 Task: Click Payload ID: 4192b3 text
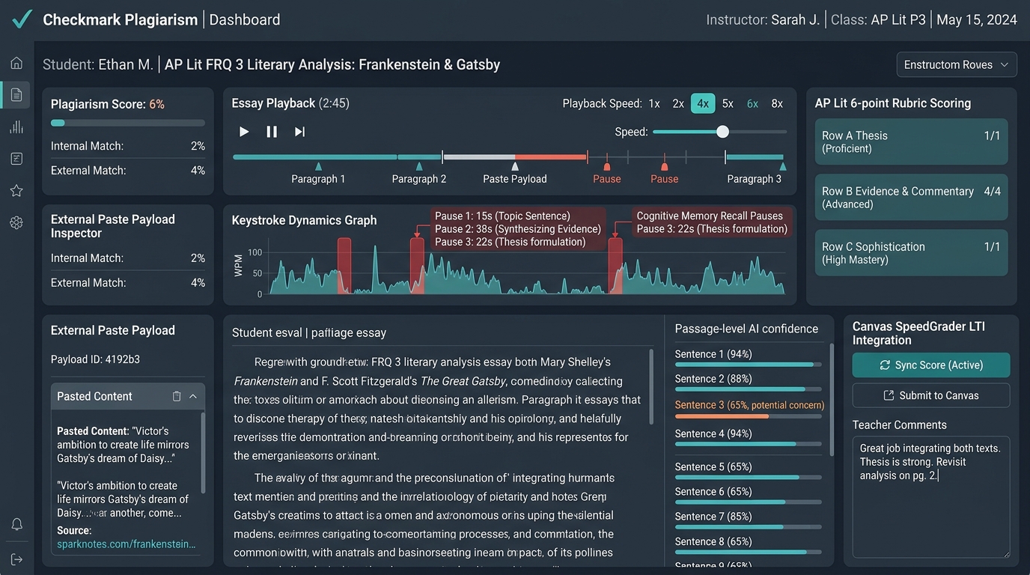click(x=95, y=359)
